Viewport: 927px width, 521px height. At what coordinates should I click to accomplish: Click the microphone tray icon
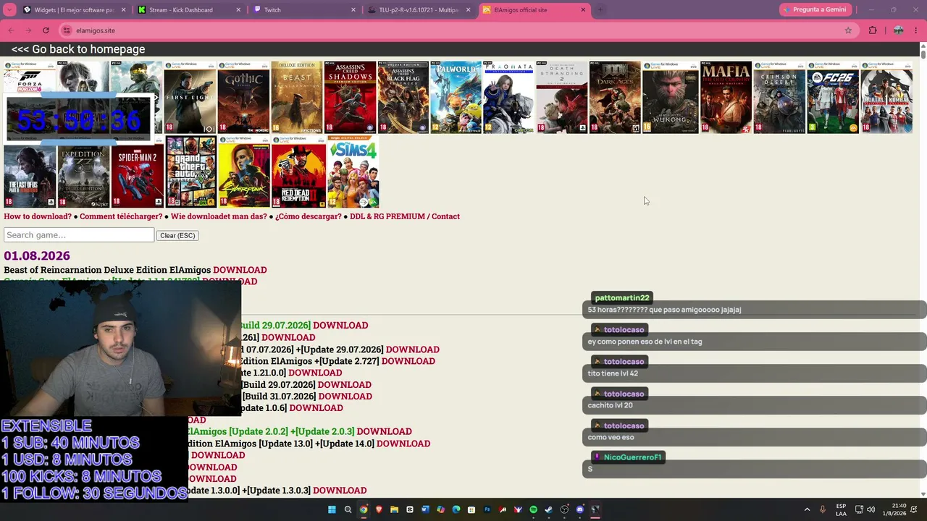823,509
